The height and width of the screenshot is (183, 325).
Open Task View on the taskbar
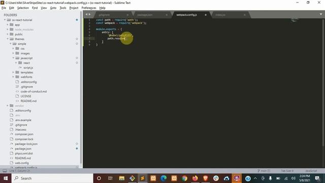coord(110,178)
